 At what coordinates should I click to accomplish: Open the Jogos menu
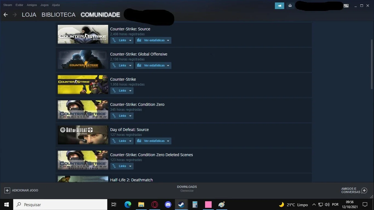[x=44, y=5]
